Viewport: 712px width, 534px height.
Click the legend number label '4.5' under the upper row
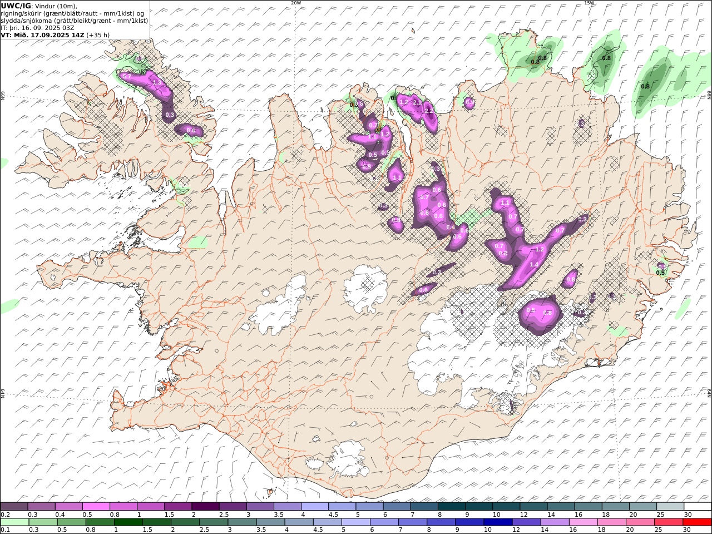click(334, 515)
